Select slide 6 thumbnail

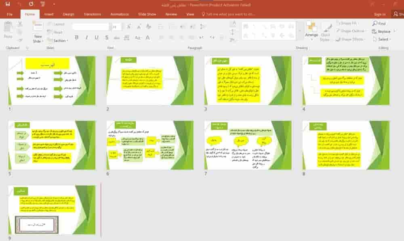tap(150, 145)
